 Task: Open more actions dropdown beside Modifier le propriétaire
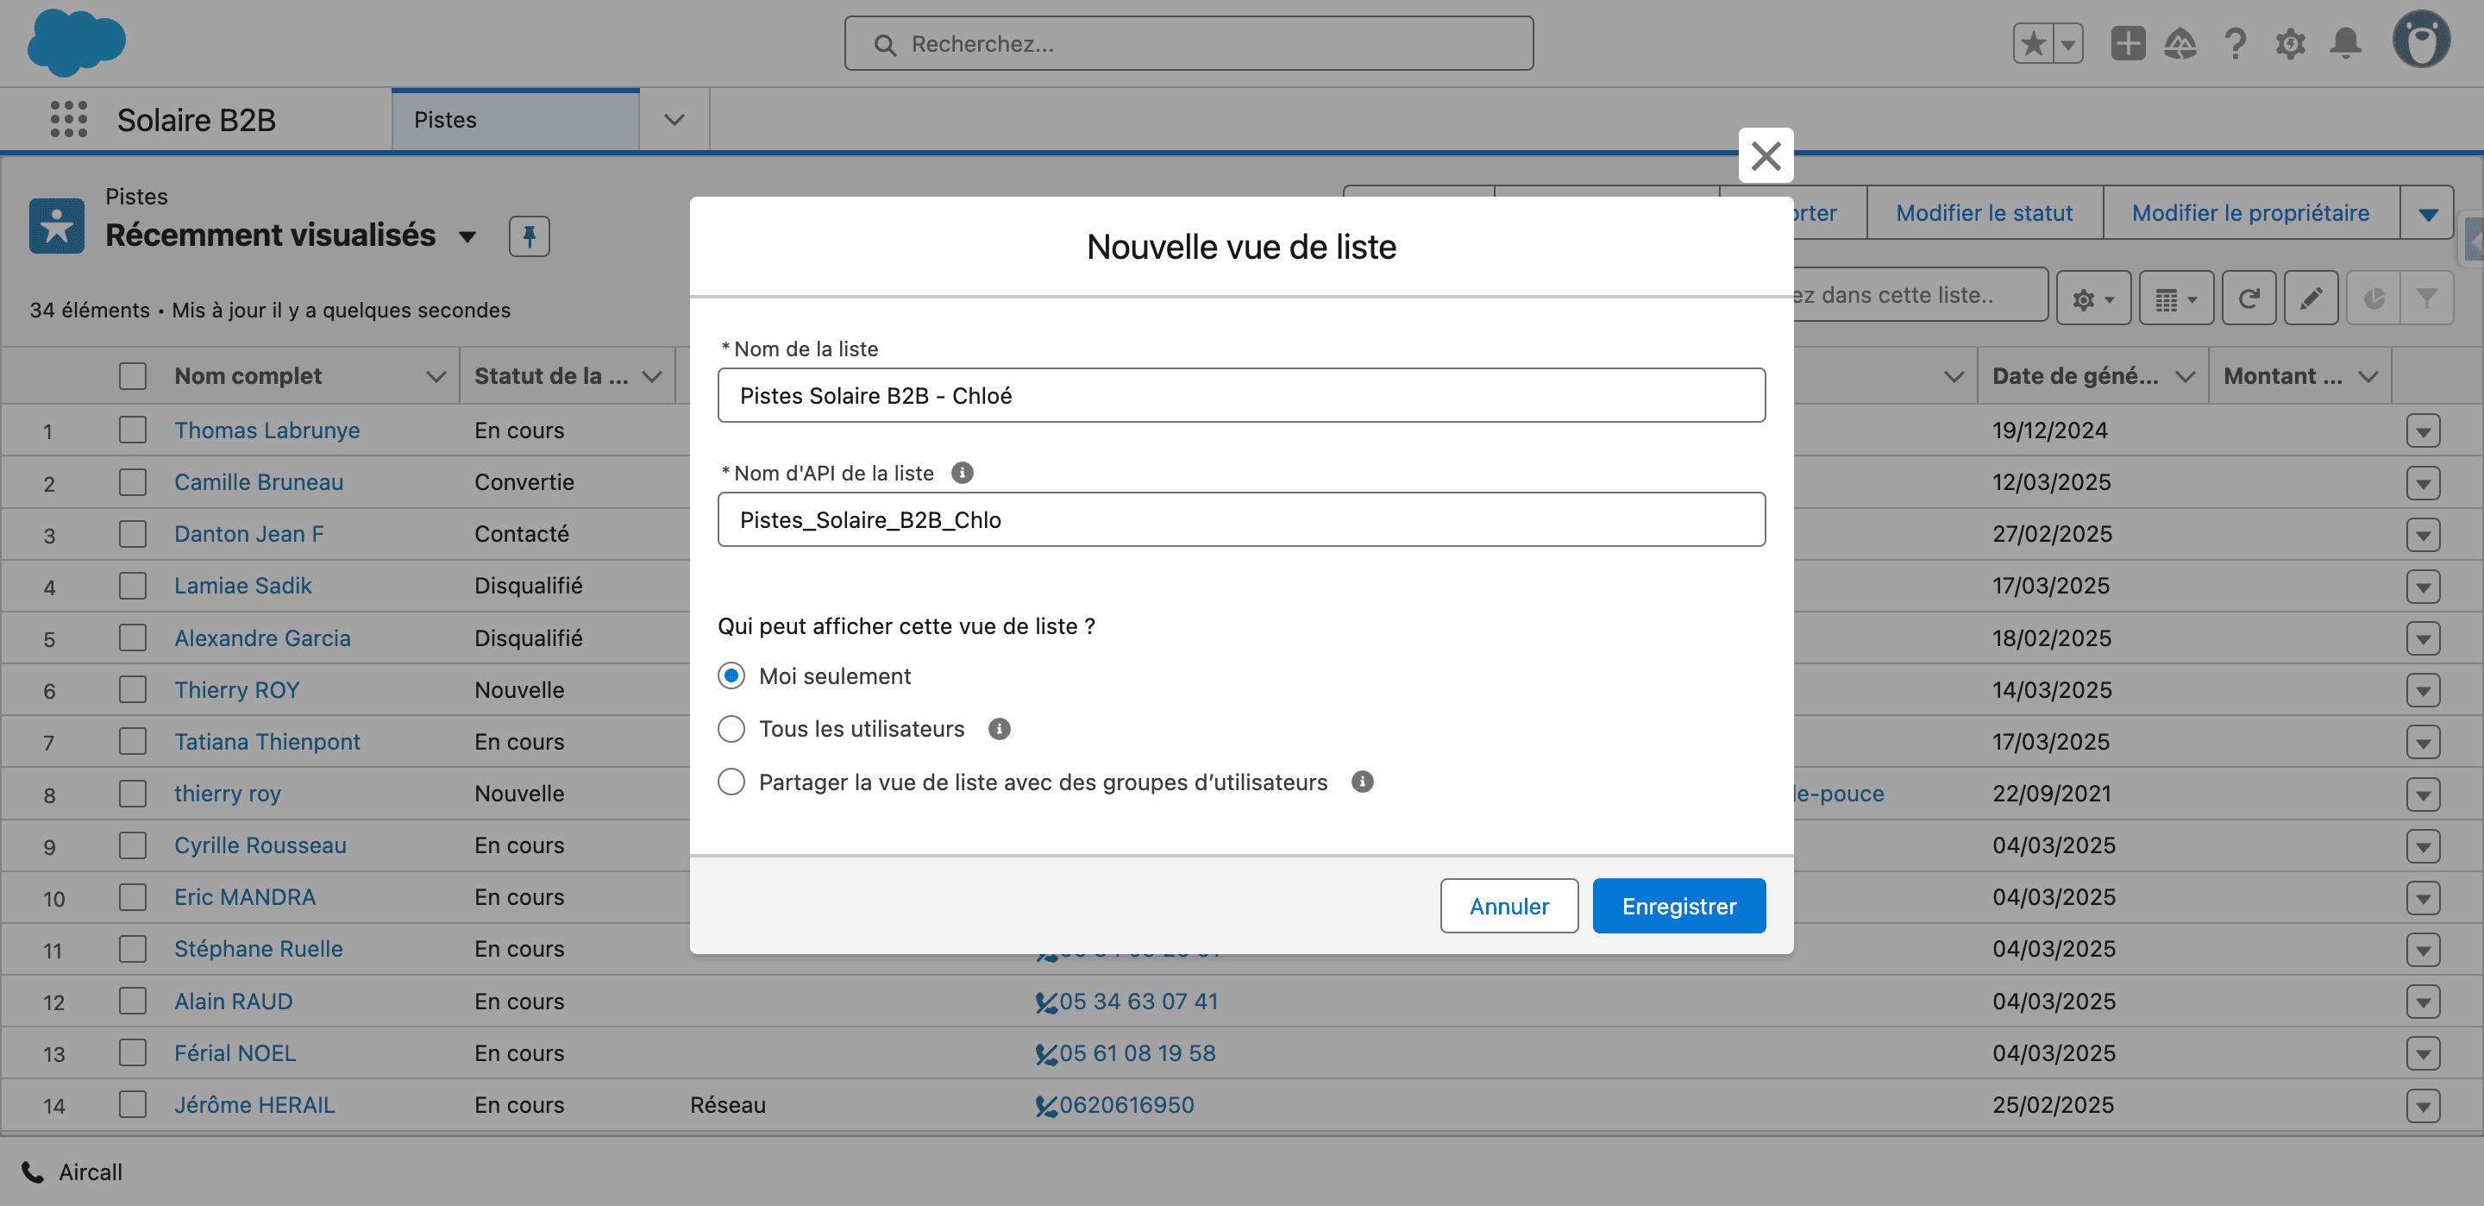pos(2427,213)
